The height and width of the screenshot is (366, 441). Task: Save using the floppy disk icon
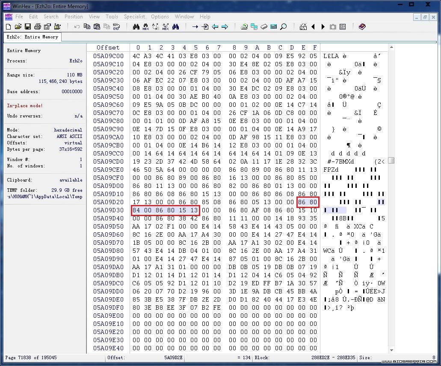click(28, 26)
